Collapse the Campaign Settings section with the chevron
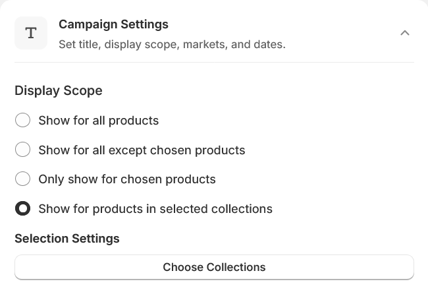The height and width of the screenshot is (298, 428). 405,33
